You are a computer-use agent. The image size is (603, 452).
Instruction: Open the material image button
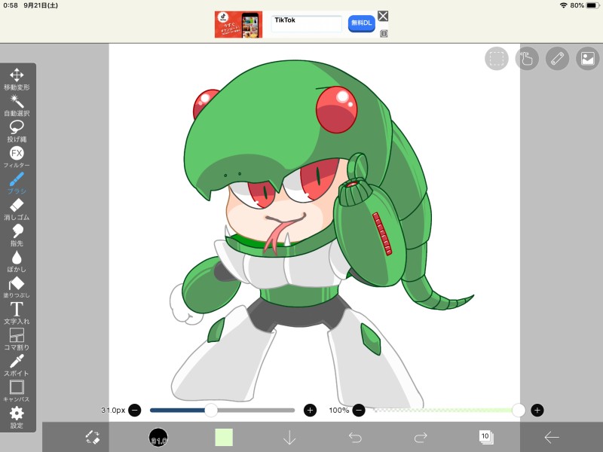[x=588, y=59]
